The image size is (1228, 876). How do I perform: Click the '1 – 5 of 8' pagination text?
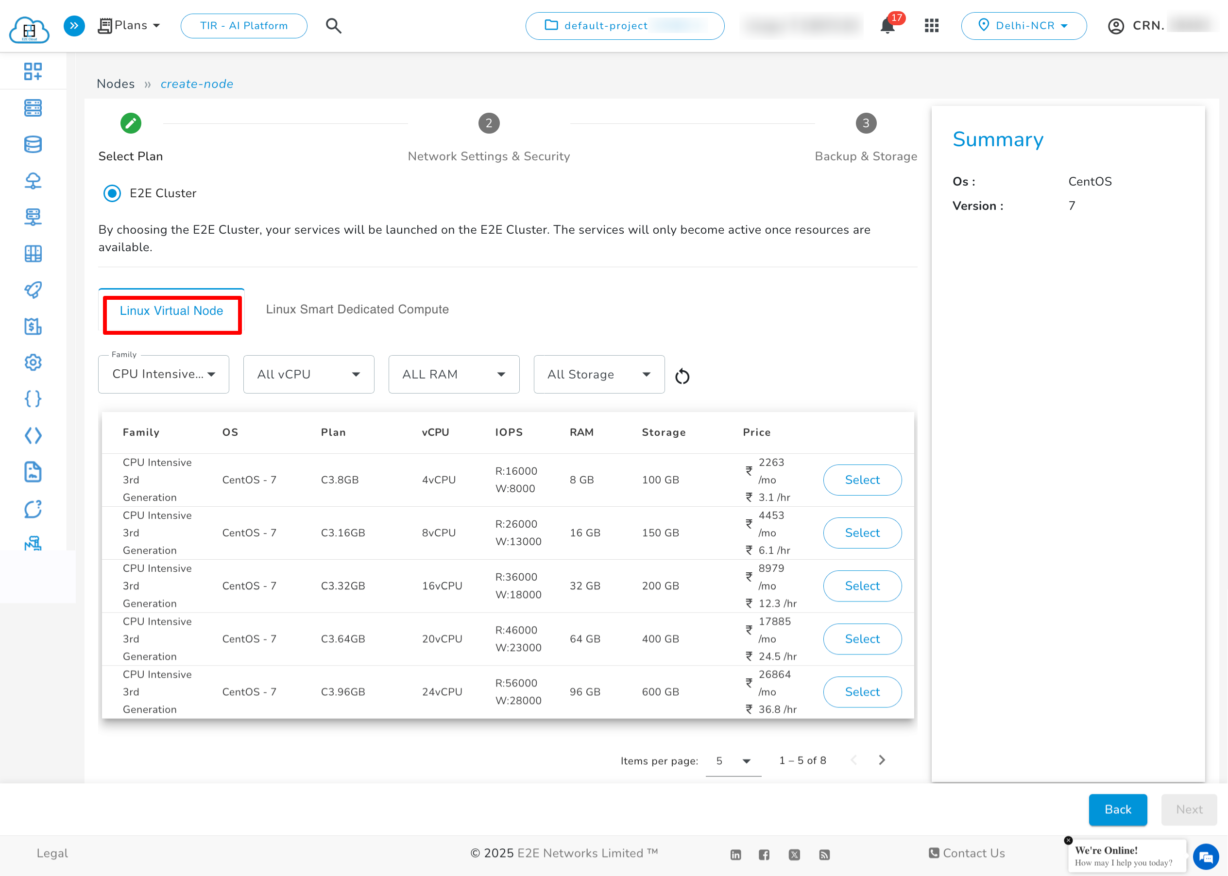pos(802,760)
